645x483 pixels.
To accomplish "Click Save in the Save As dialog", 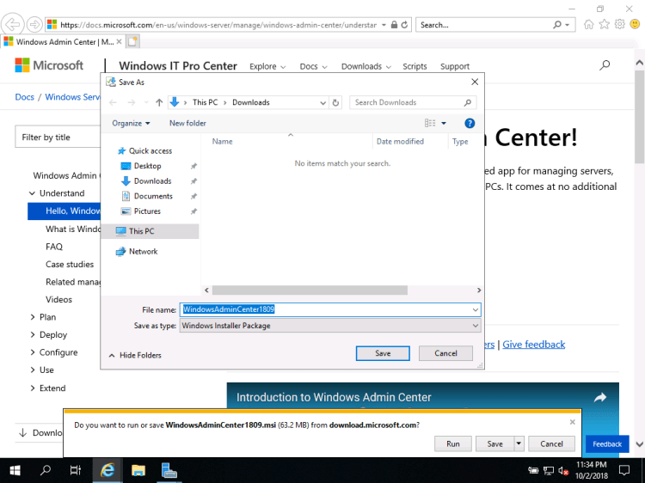I will 383,353.
